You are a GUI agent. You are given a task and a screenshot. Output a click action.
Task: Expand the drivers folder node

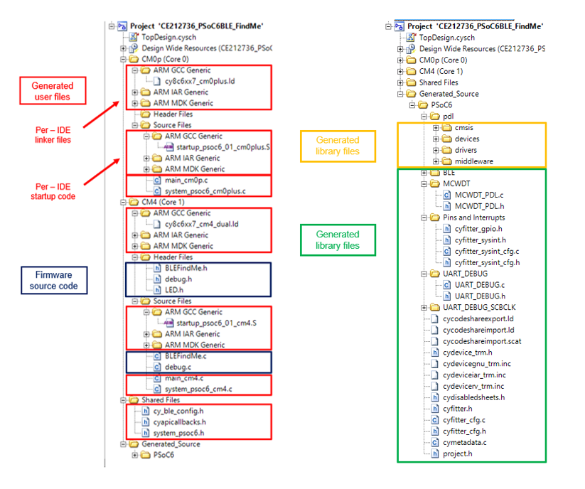click(x=436, y=150)
